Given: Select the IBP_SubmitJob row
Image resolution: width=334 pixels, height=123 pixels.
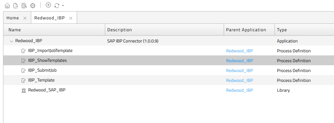Looking at the screenshot, I should pos(168,70).
